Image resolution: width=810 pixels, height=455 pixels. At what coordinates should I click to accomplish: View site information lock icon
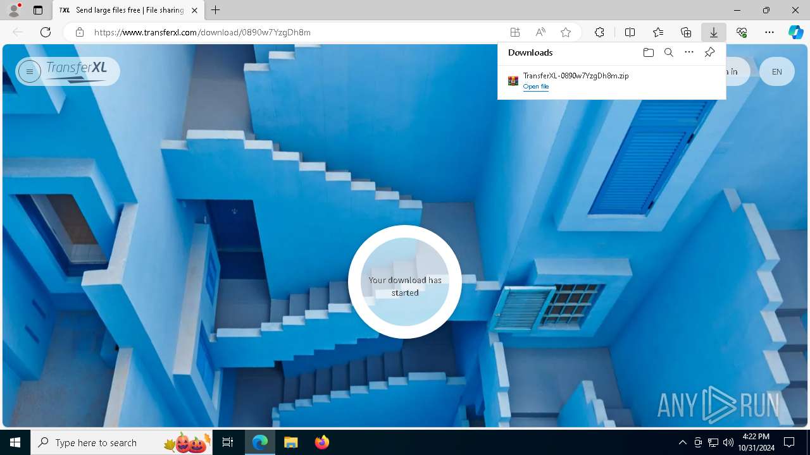point(80,32)
